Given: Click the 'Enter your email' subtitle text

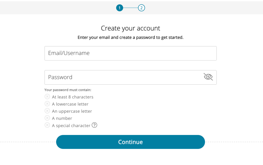Looking at the screenshot, I should click(x=130, y=38).
